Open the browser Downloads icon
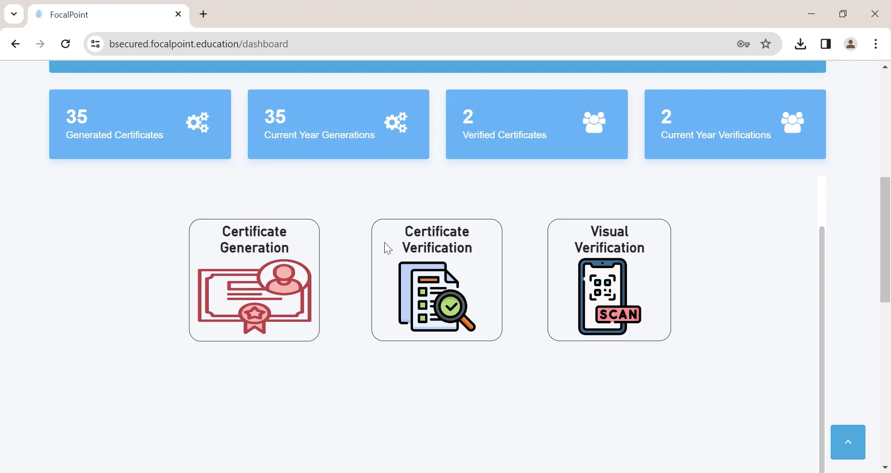This screenshot has height=473, width=891. click(x=801, y=44)
